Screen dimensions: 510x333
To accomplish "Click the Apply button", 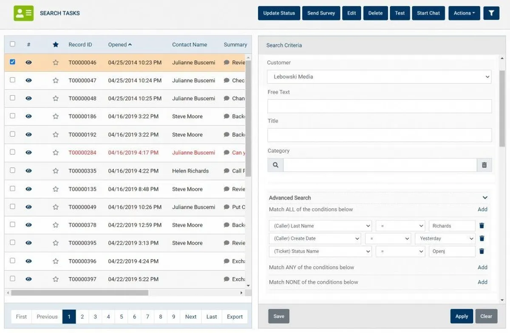I will (x=461, y=316).
